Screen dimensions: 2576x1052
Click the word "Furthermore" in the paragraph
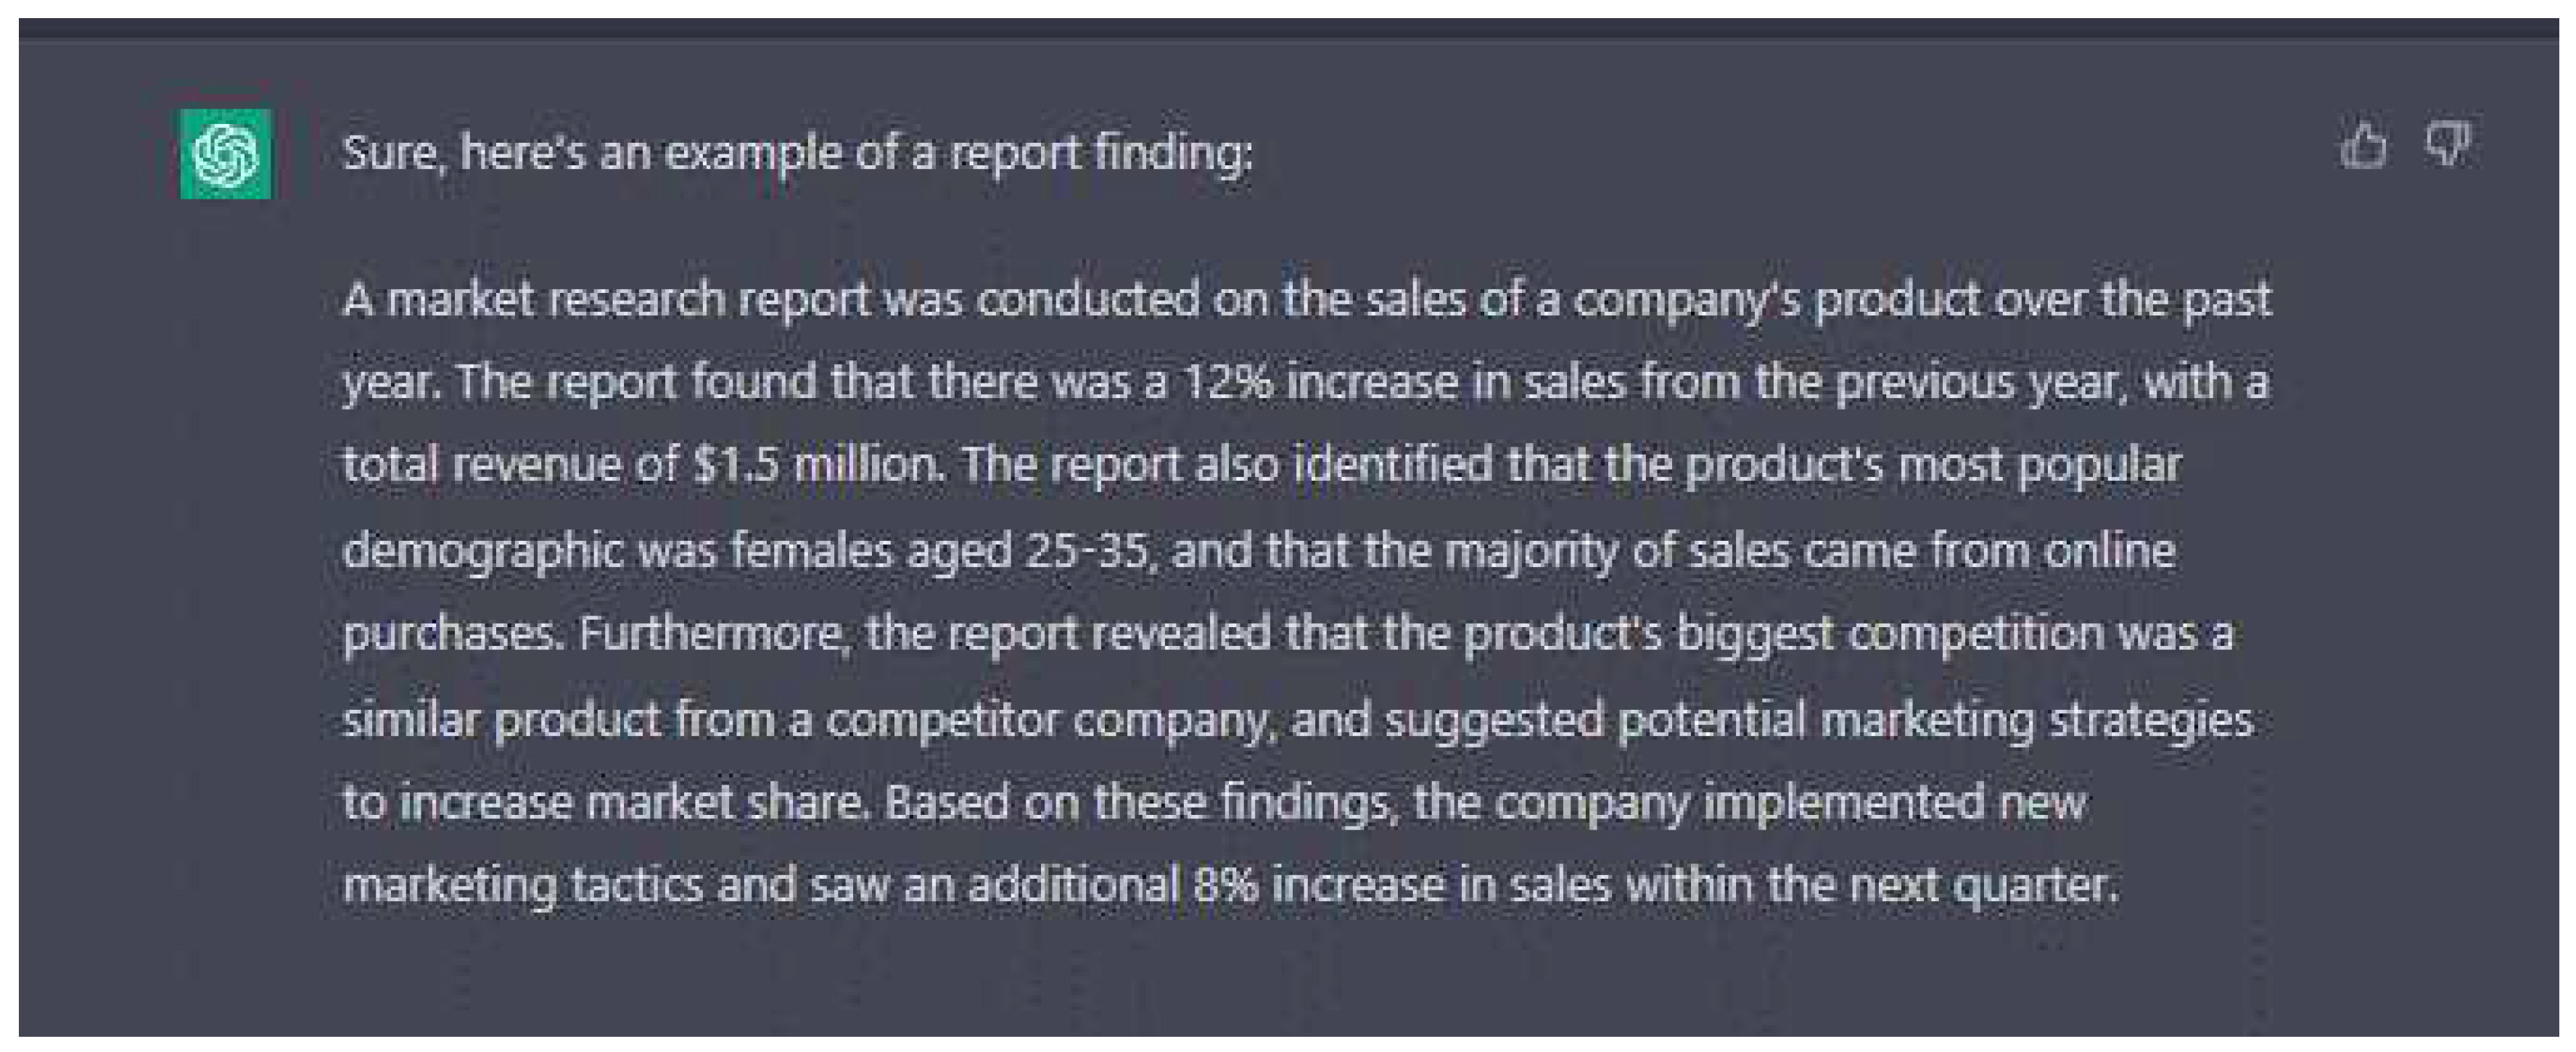(x=711, y=634)
